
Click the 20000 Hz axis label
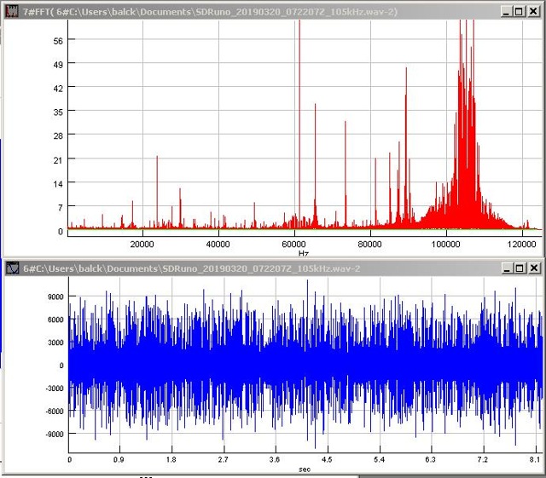(x=142, y=245)
